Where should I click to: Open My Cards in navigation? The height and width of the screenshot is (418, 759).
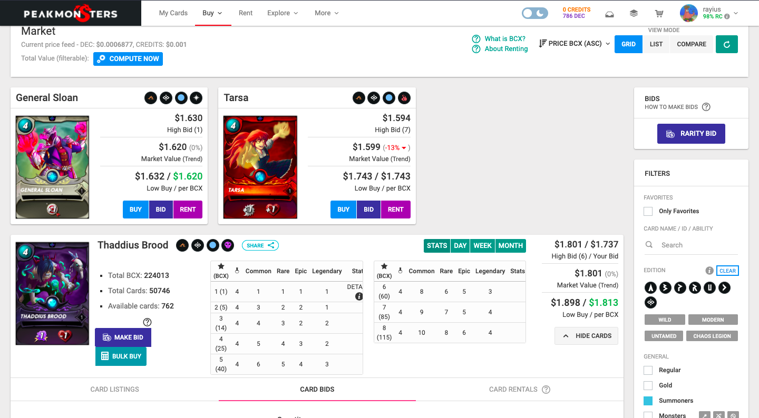(173, 13)
